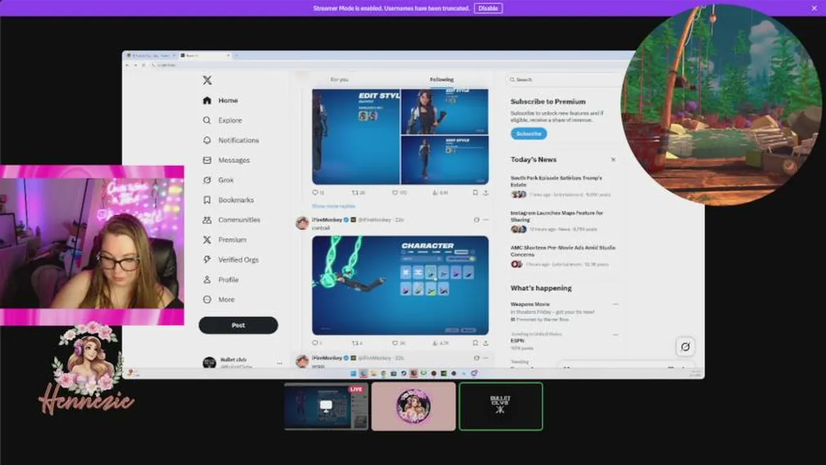826x465 pixels.
Task: Select the Bullet Club participant tile
Action: [x=501, y=406]
